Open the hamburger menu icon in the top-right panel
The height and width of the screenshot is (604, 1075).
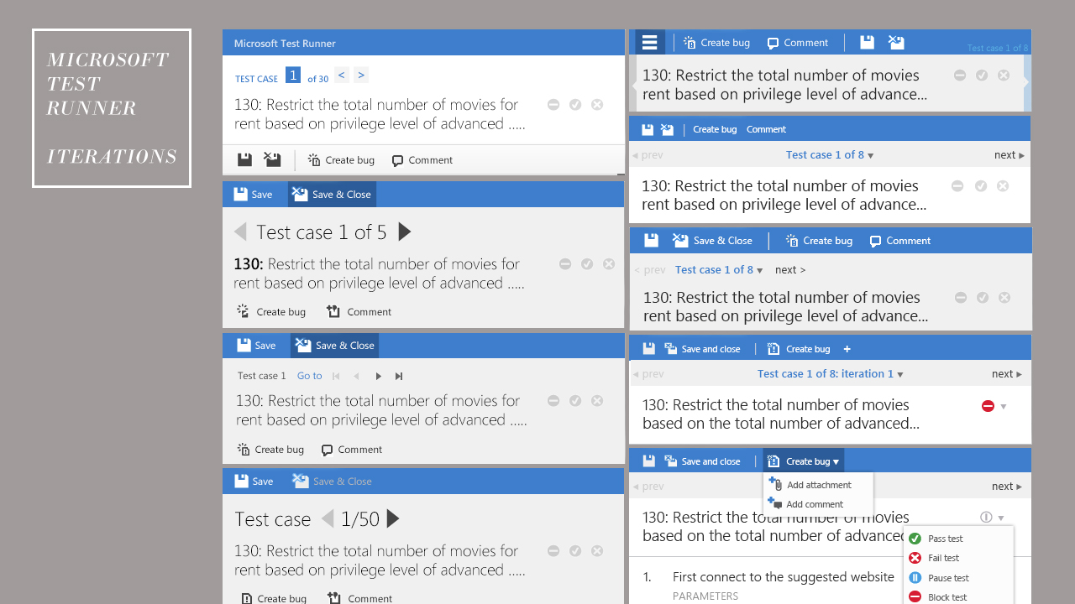tap(649, 43)
